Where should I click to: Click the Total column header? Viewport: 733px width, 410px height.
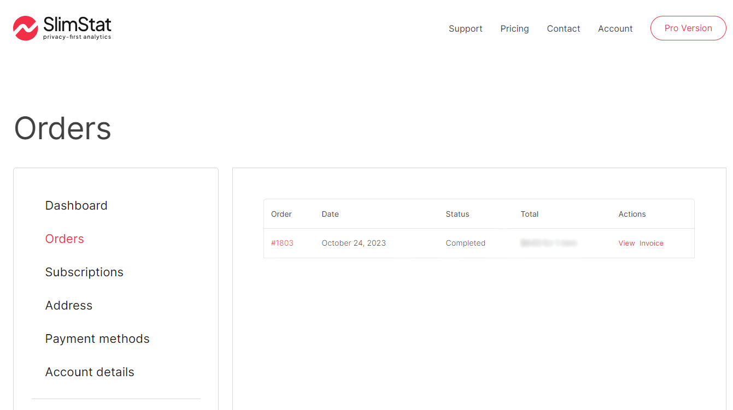(529, 214)
